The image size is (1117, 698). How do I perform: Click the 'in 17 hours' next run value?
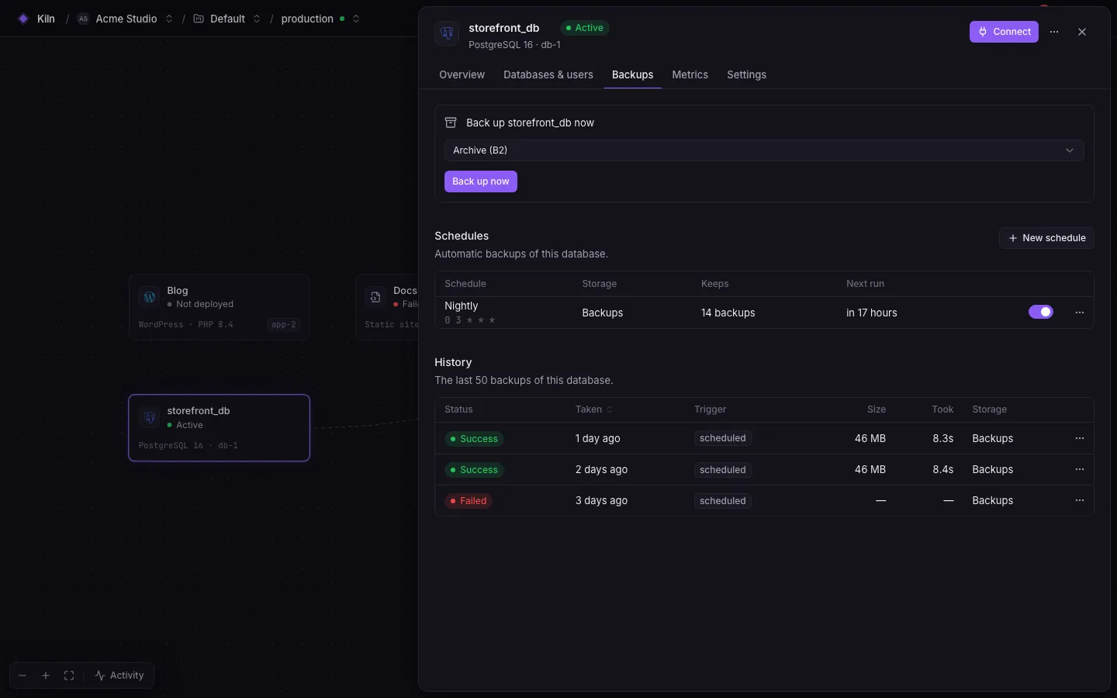(871, 313)
